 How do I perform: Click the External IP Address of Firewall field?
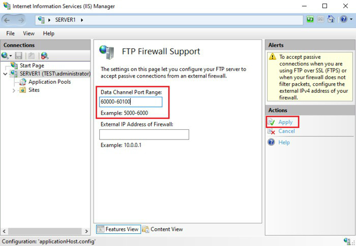144,134
